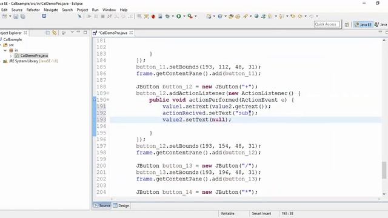Switch to the Source editor tab
Viewport: 388px width, 218px height.
102,206
